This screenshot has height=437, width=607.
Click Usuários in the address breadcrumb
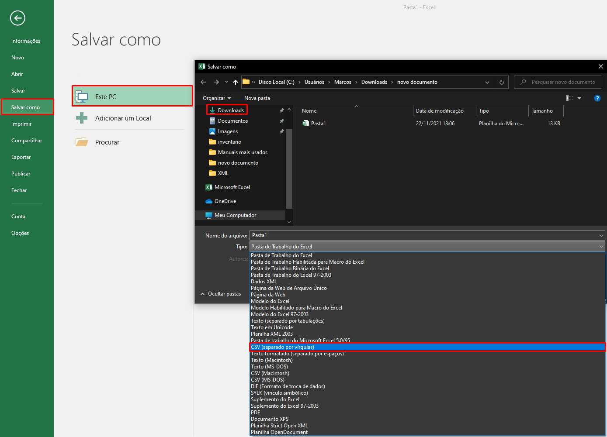point(314,82)
